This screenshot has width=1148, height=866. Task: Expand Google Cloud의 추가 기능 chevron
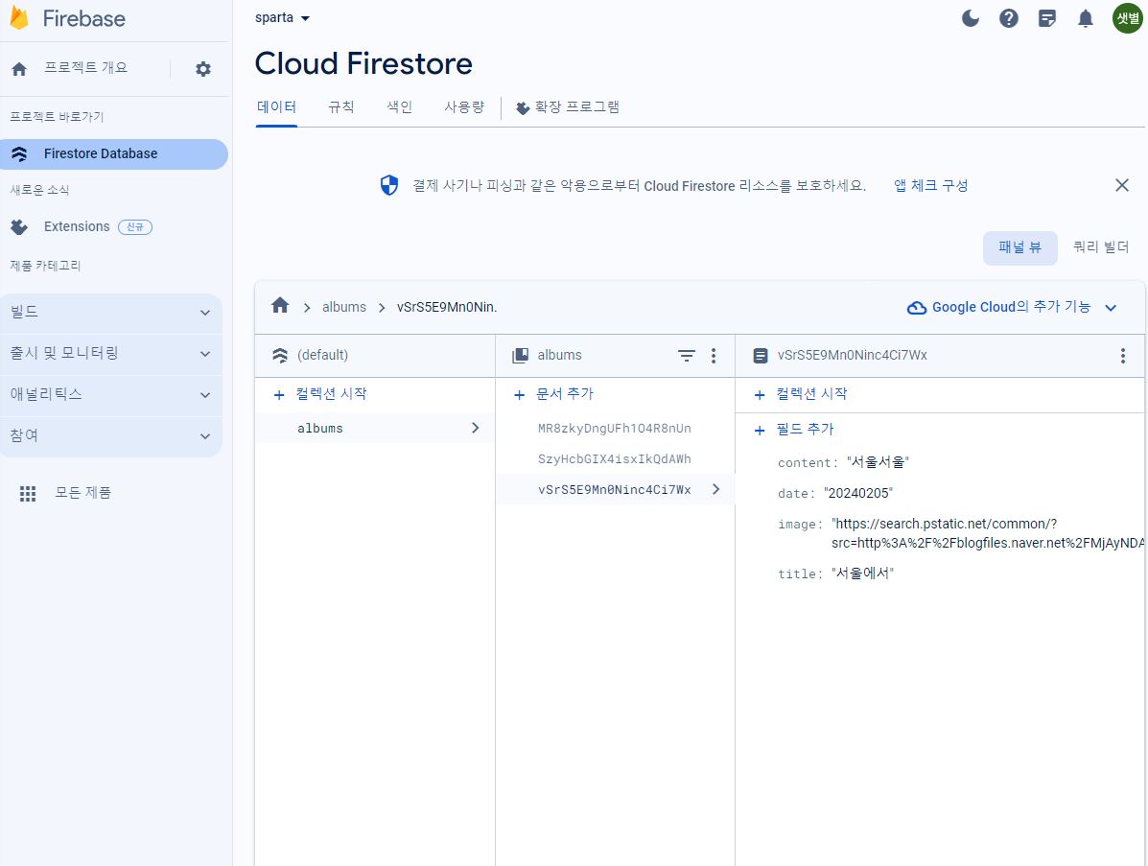coord(1110,308)
